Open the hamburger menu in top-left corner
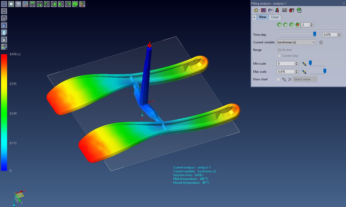Screen dimensions: 346x207 [4, 4]
